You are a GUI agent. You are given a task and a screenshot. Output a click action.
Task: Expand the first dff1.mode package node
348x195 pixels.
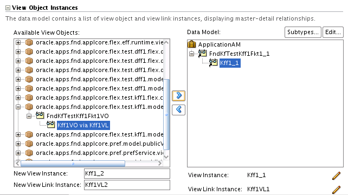[x=18, y=79]
